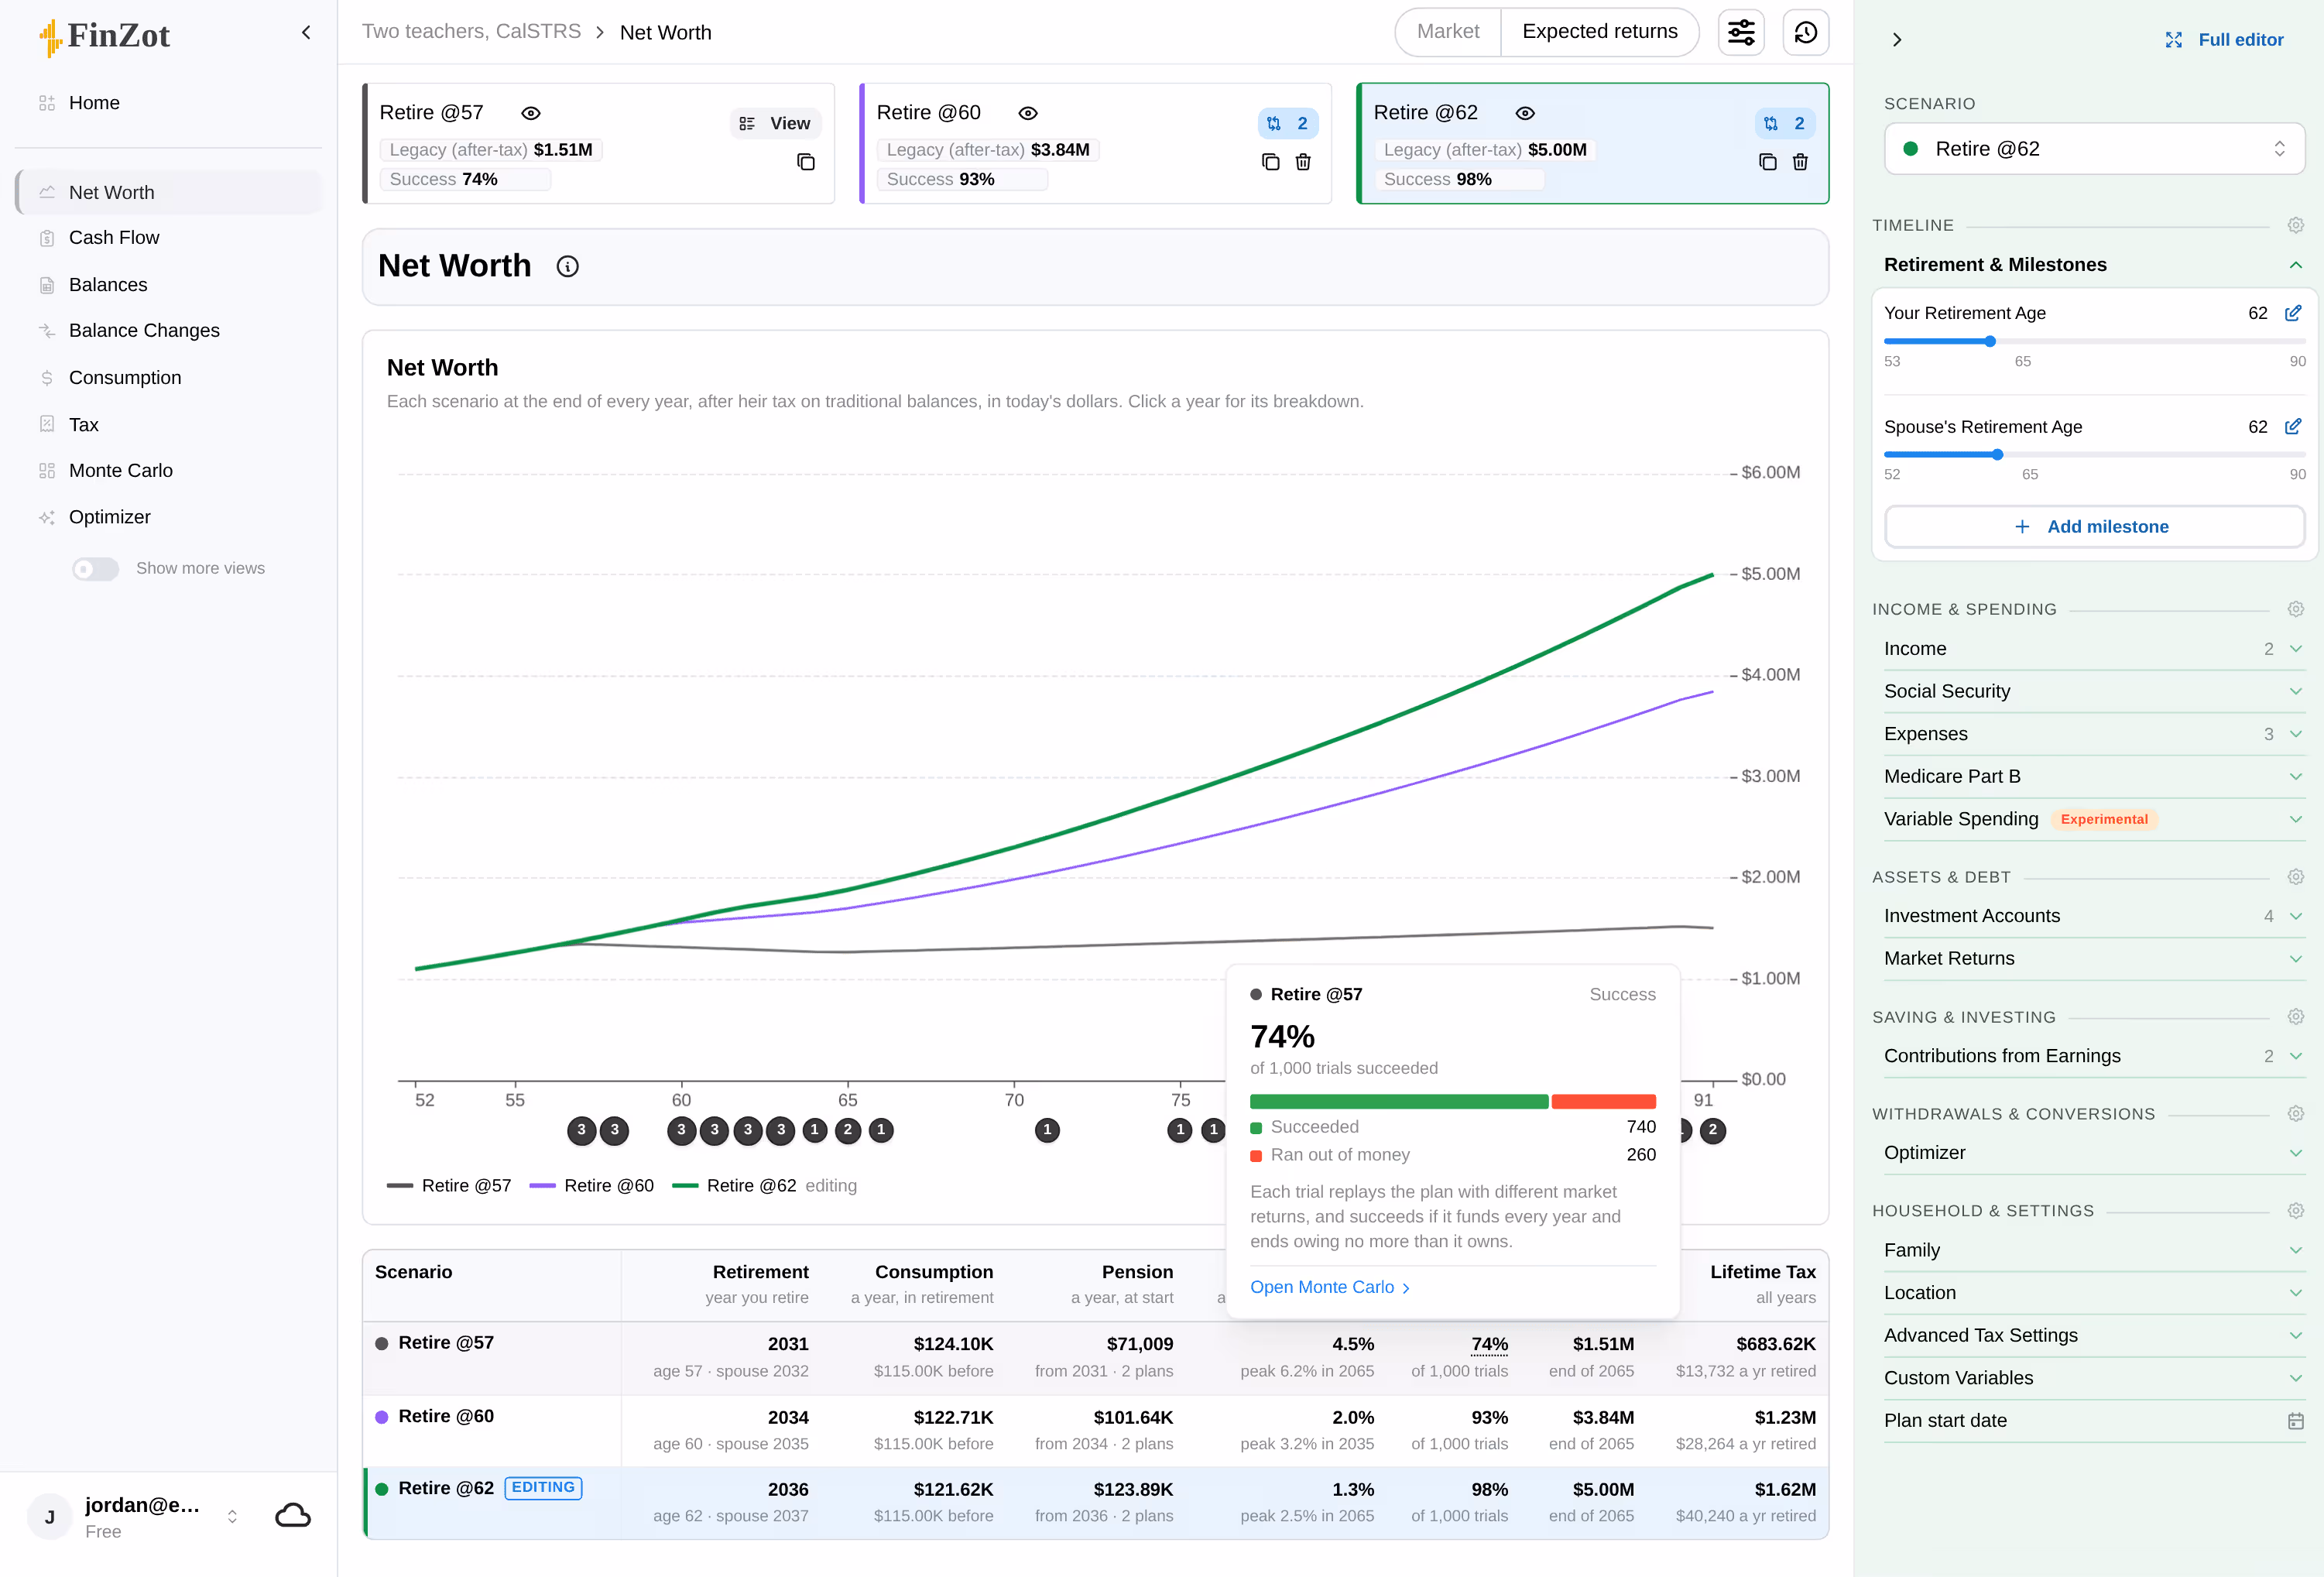Click Your Retirement Age slider handle
This screenshot has height=1577, width=2324.
click(1990, 342)
